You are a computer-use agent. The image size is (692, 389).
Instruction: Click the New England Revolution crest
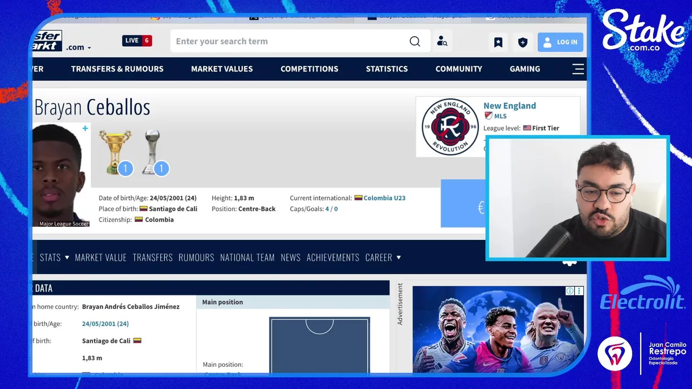point(450,127)
